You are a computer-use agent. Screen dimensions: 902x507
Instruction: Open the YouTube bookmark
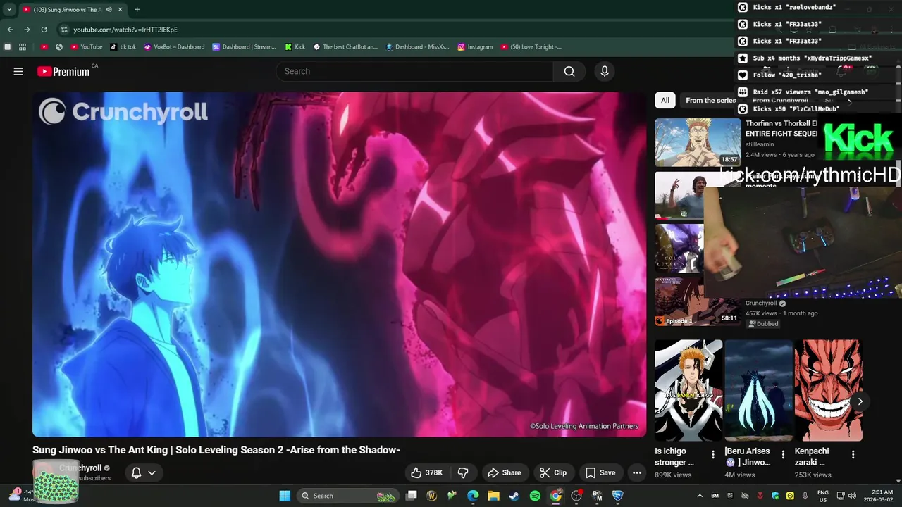[x=87, y=47]
